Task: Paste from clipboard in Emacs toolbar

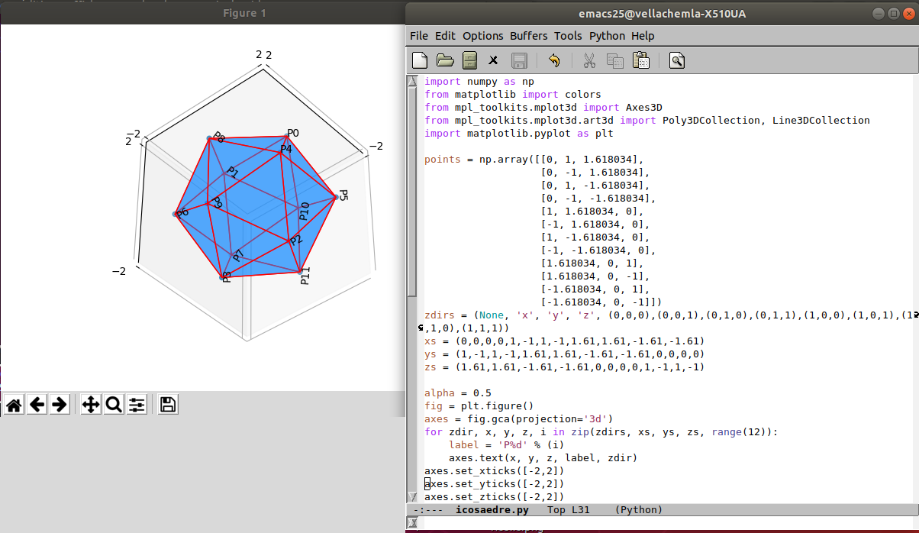Action: [640, 60]
